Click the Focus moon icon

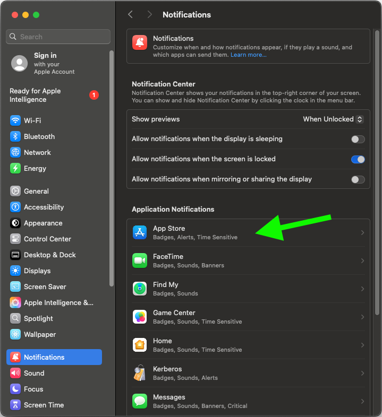coord(15,389)
